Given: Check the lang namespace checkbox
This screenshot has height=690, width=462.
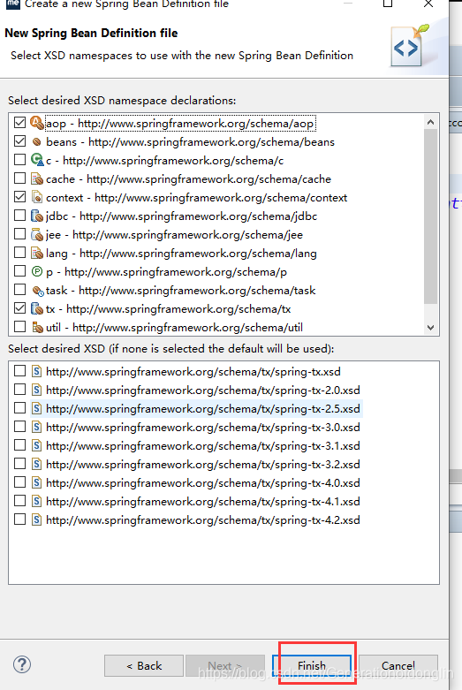Looking at the screenshot, I should (x=19, y=253).
